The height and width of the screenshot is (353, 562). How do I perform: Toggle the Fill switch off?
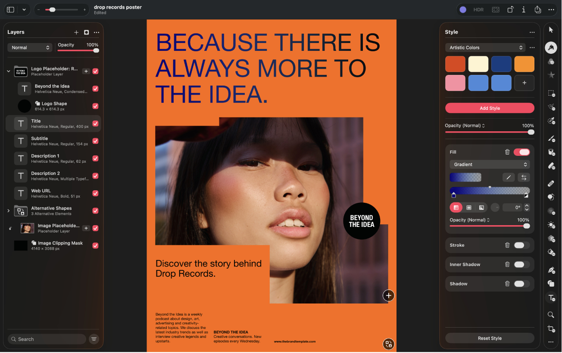pos(521,152)
